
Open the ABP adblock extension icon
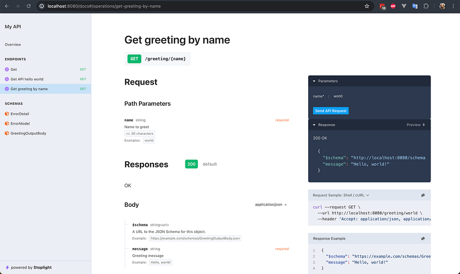click(x=393, y=6)
